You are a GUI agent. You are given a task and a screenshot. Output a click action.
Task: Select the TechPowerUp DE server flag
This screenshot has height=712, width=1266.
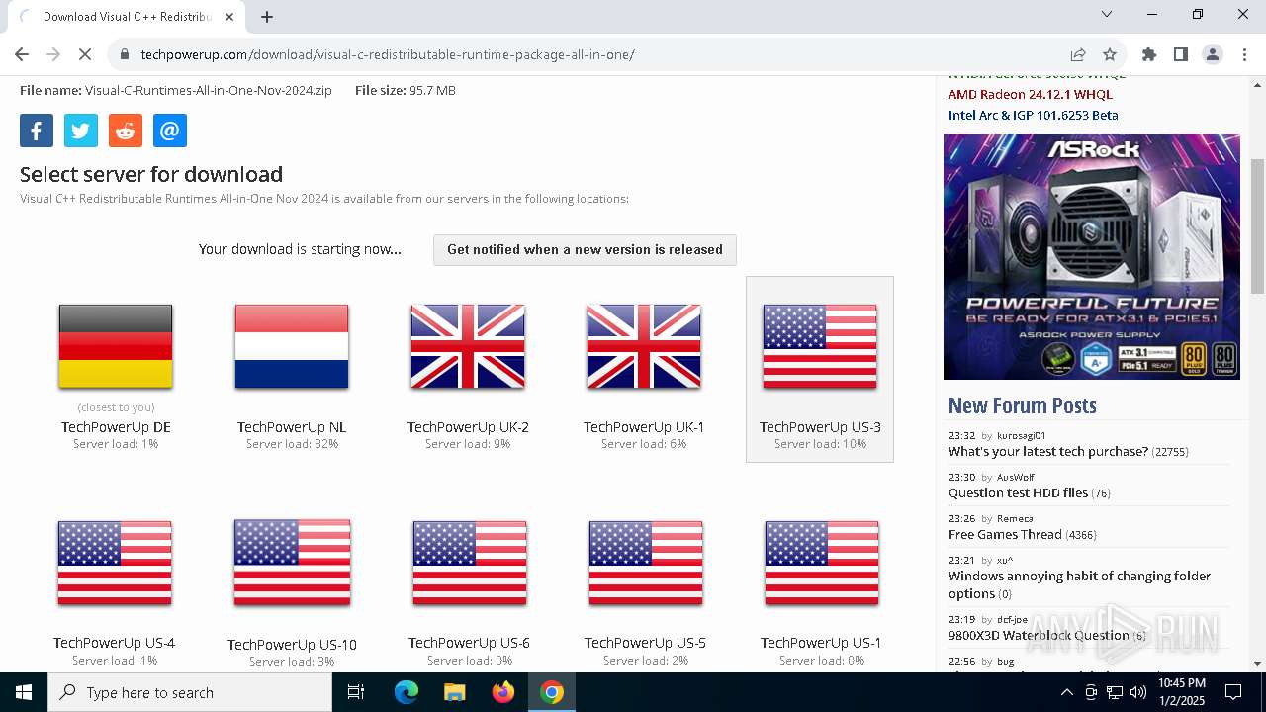(116, 346)
